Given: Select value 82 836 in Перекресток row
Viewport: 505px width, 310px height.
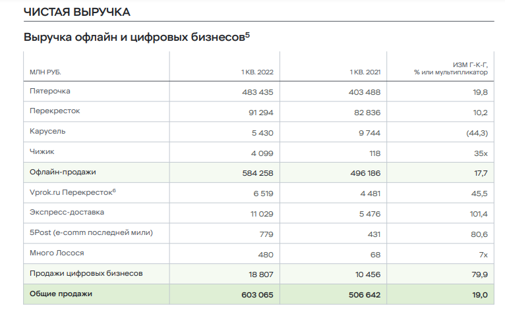Looking at the screenshot, I should tap(367, 113).
